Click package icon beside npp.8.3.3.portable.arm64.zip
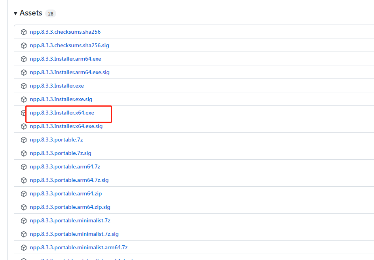 tap(24, 193)
